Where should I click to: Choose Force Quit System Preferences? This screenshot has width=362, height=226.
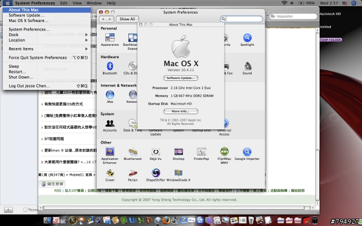47,58
